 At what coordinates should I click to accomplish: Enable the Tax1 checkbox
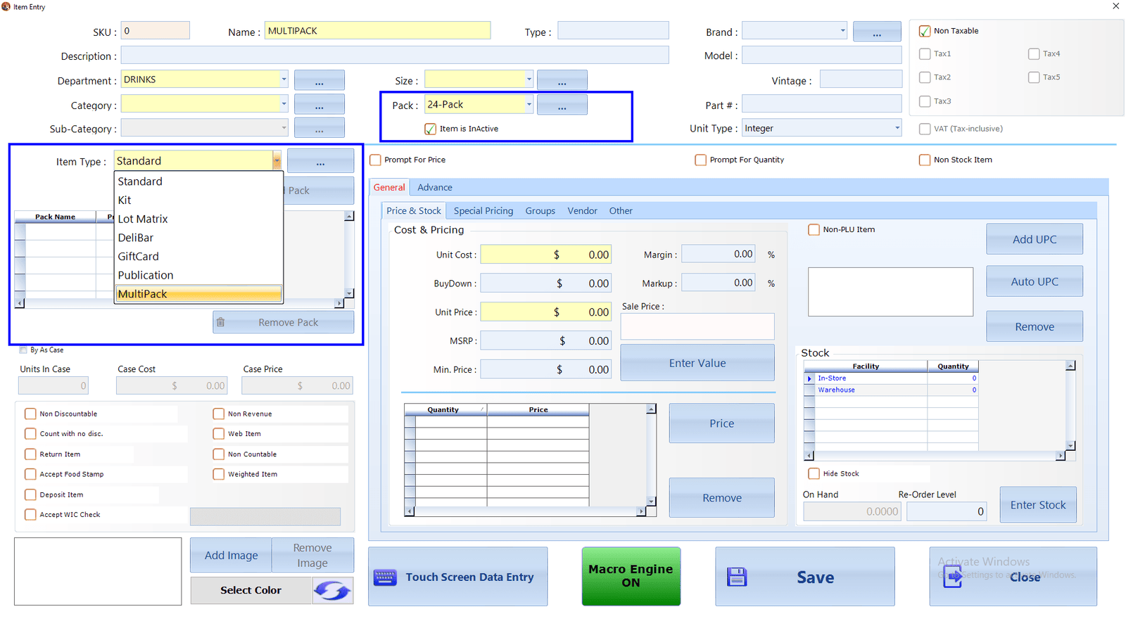pos(925,53)
